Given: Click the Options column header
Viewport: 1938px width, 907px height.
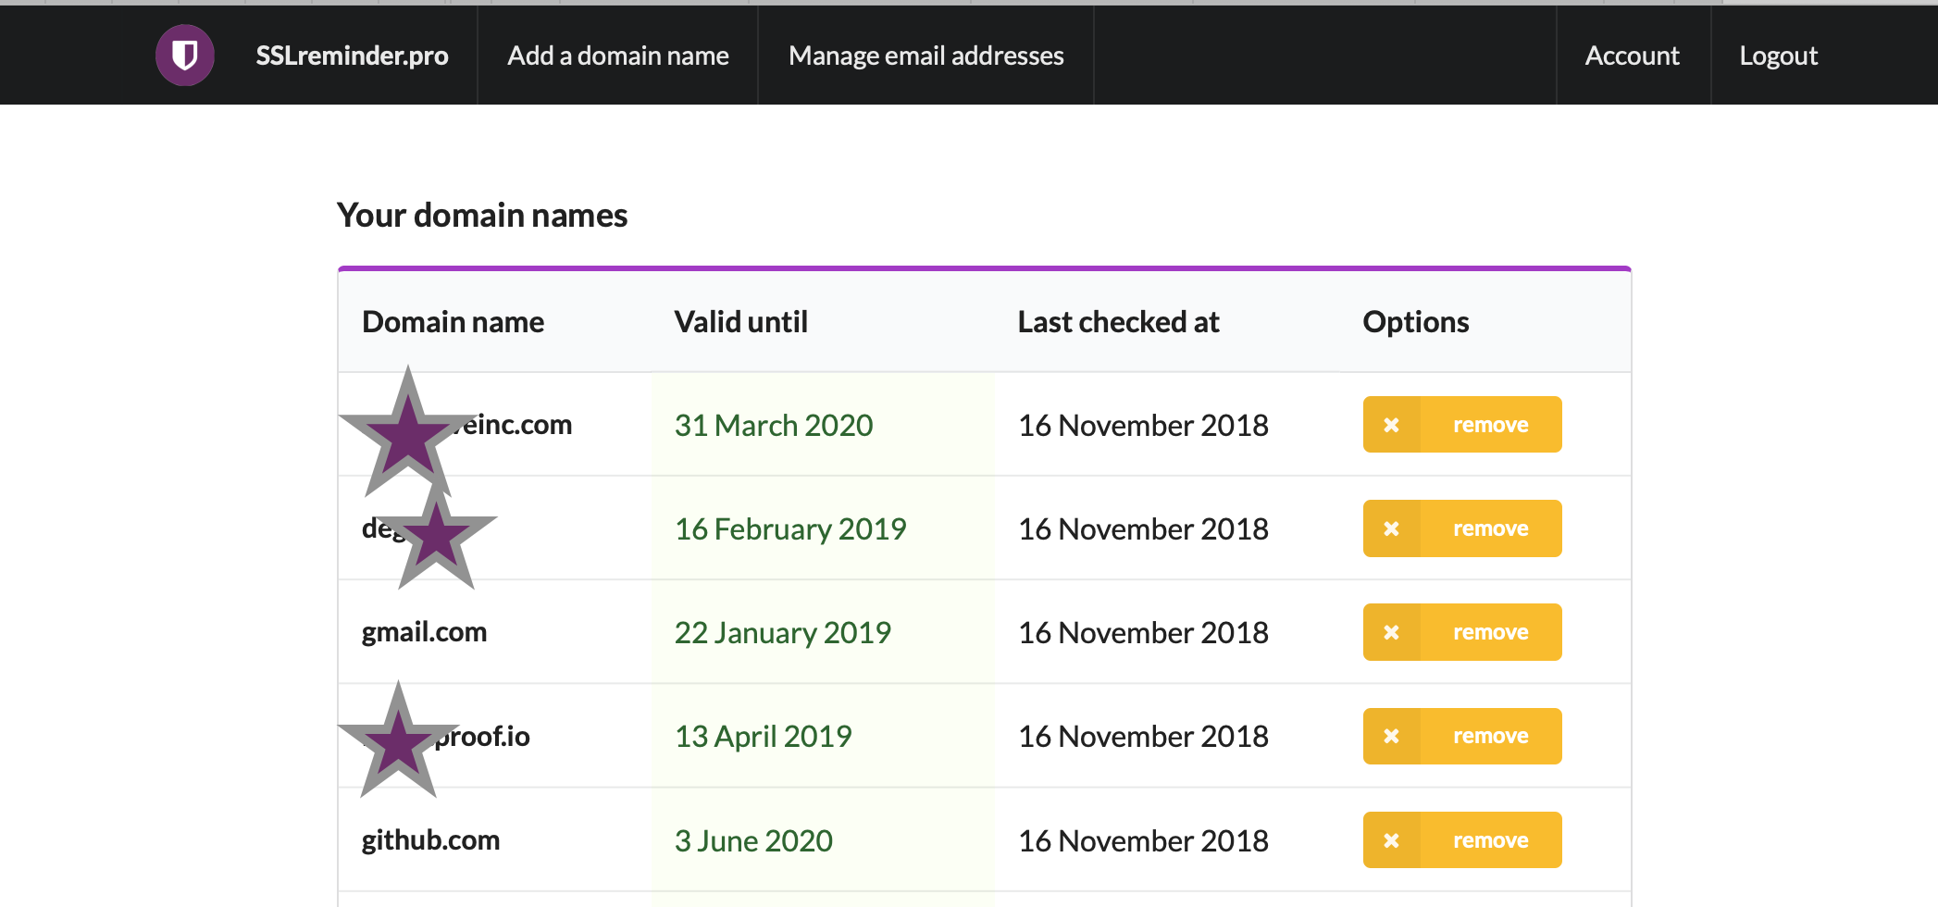Looking at the screenshot, I should coord(1416,321).
